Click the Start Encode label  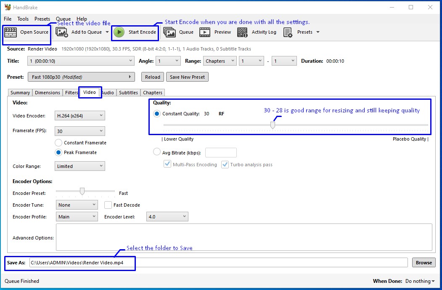142,32
